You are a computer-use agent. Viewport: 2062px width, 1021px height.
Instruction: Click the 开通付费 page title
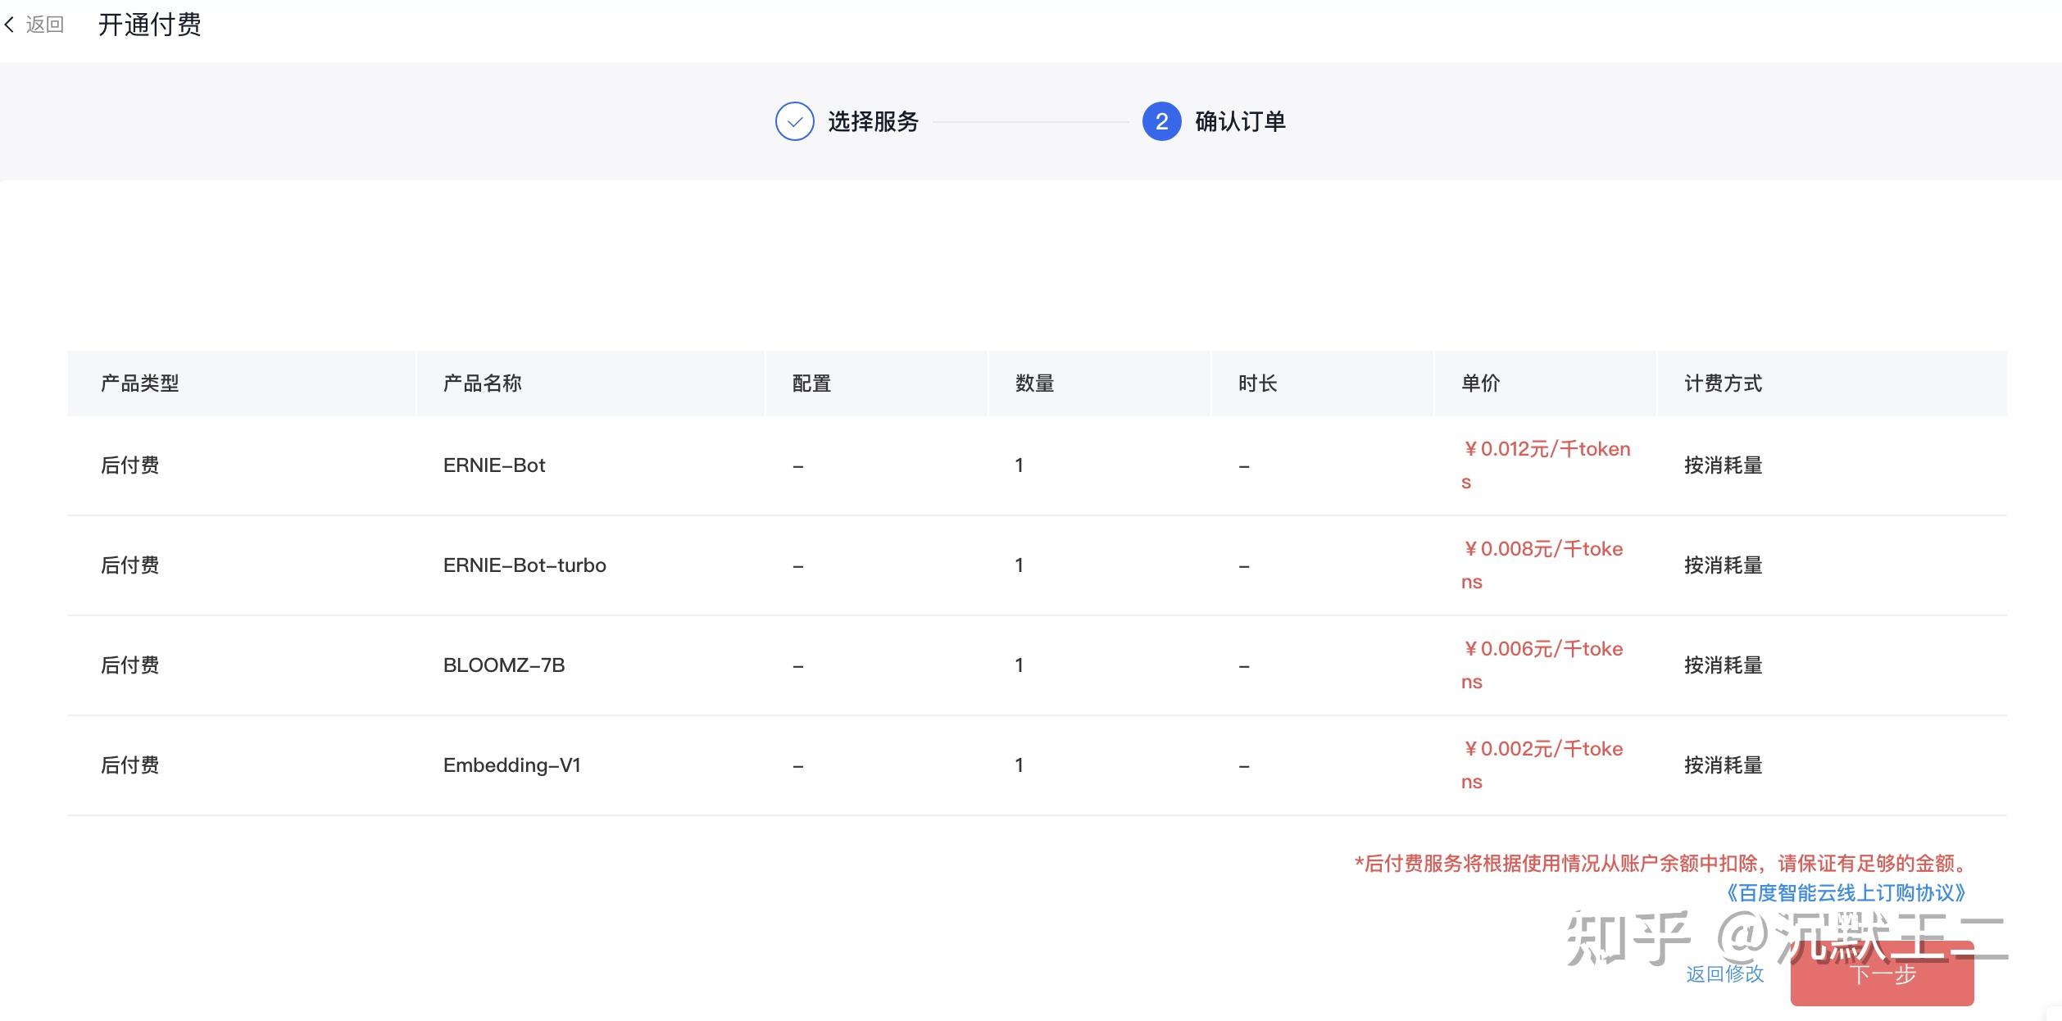click(149, 25)
